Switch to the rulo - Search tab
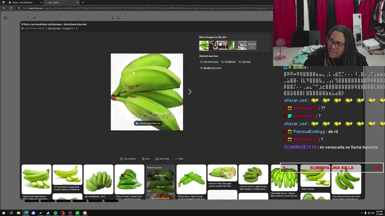The height and width of the screenshot is (216, 385). point(54,2)
